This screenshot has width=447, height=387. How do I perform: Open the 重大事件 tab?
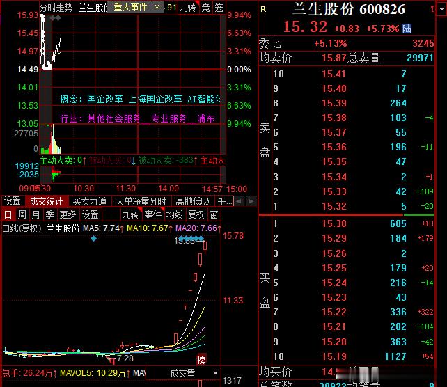[x=131, y=7]
